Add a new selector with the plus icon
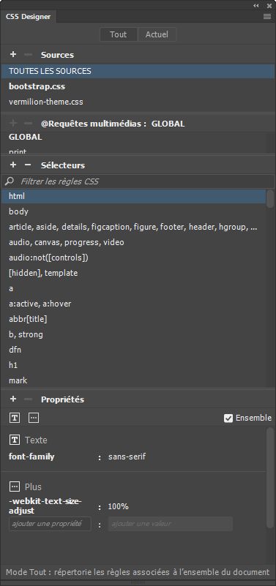The image size is (276, 586). pos(13,165)
